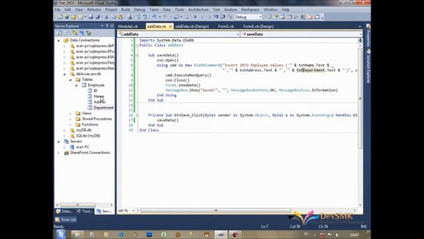Screen dimensions: 424x239
Task: Switch to the Form1.vb [Design] tab
Action: coord(258,27)
